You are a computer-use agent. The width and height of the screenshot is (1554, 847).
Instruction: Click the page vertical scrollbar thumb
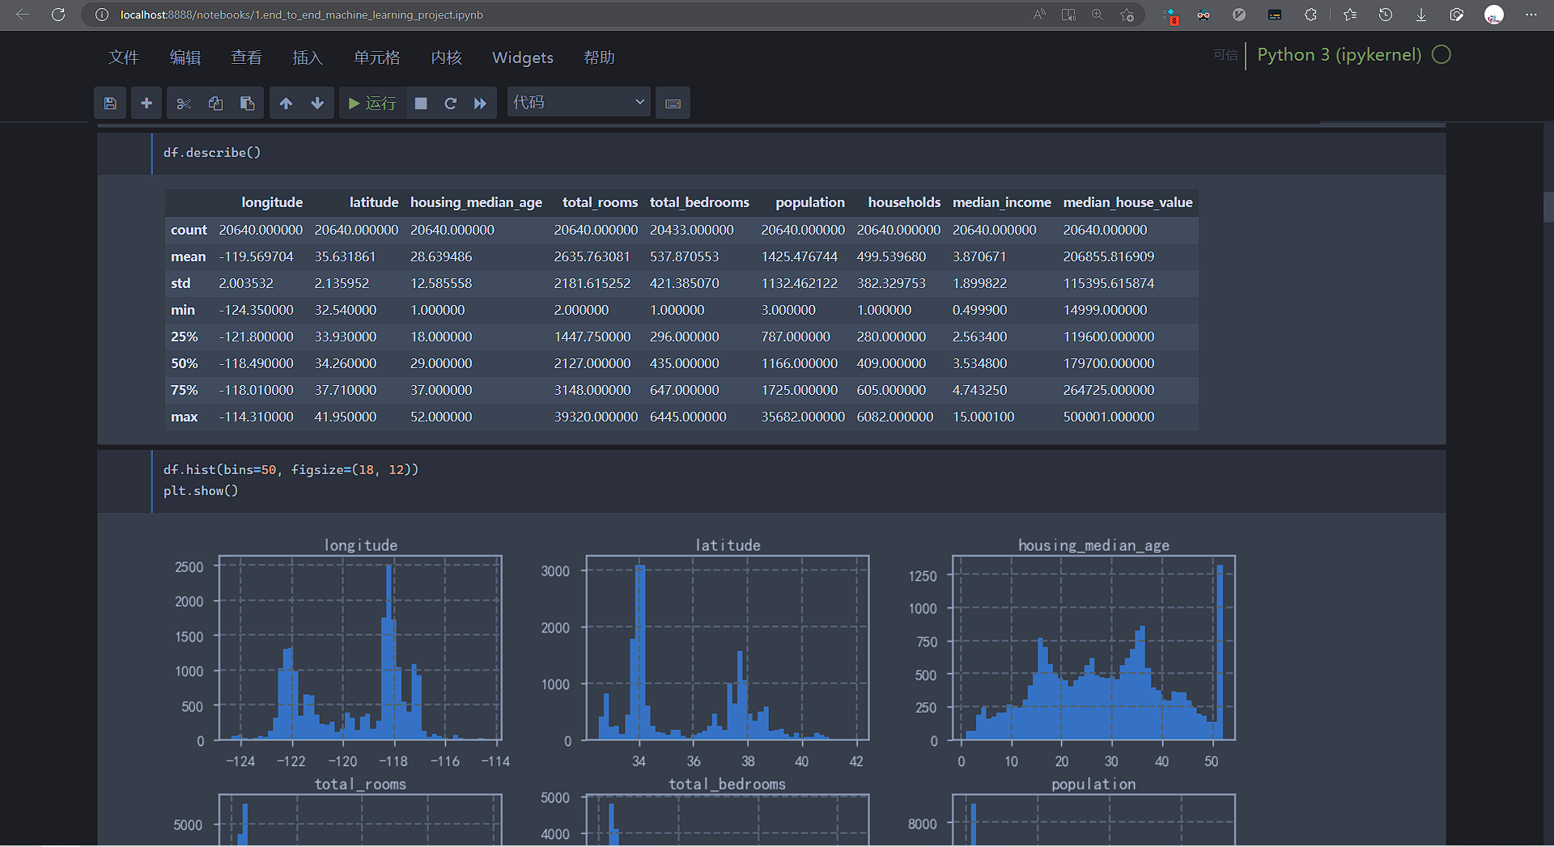1548,206
